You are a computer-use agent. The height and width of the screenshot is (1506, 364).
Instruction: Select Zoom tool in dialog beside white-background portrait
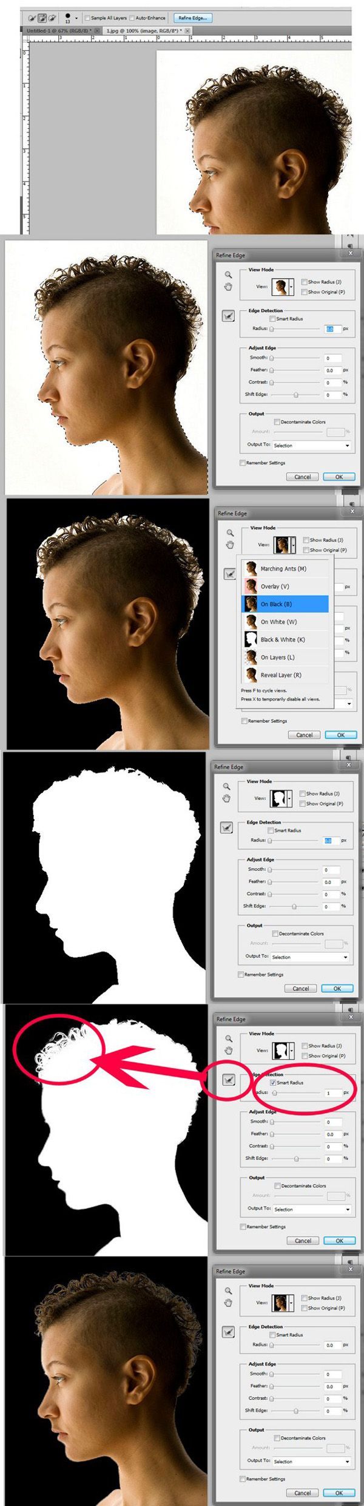[x=228, y=274]
